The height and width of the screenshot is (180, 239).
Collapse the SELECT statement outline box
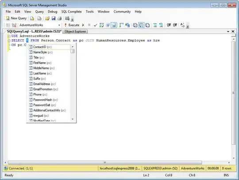point(9,41)
